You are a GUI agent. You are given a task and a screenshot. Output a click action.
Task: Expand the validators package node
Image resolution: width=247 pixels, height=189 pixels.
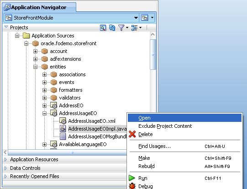pos(44,98)
